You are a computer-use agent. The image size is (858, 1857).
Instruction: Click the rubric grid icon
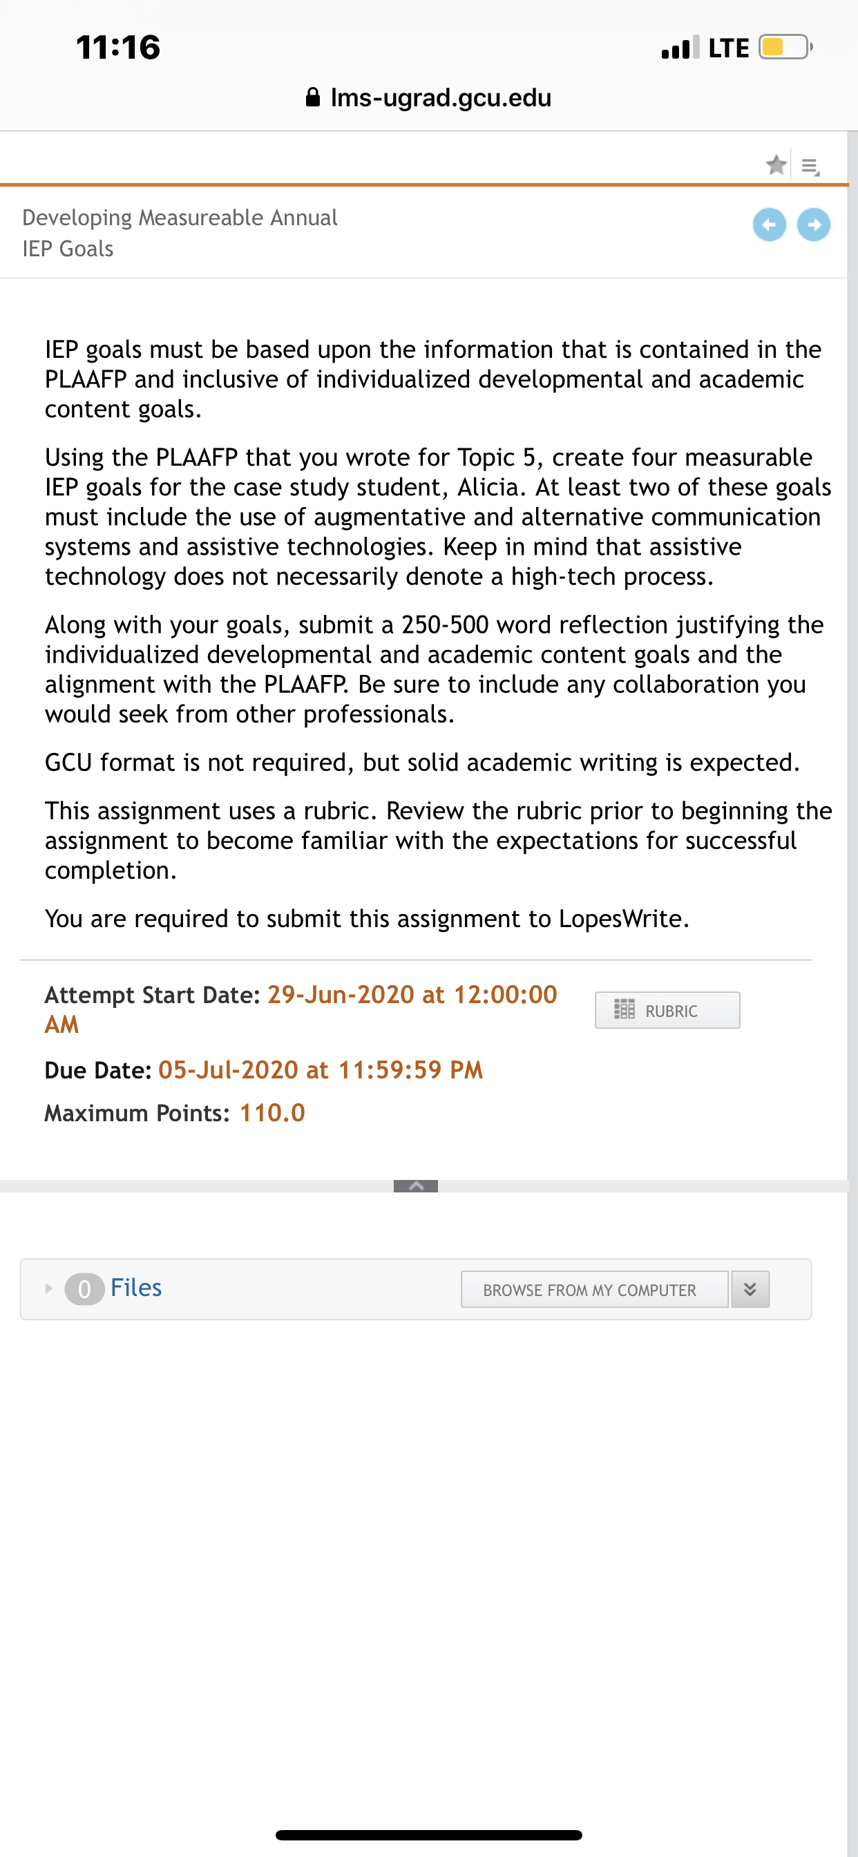tap(624, 1009)
